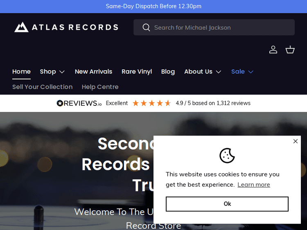
Task: Click '4.9 / 5 based on 1,312 reviews'
Action: 213,103
